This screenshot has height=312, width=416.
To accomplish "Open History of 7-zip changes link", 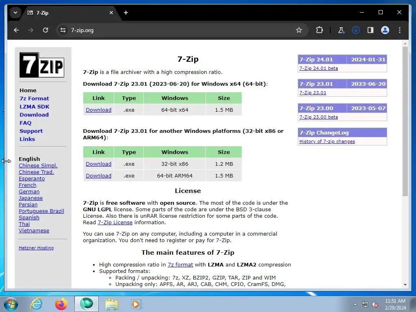I will pyautogui.click(x=327, y=141).
